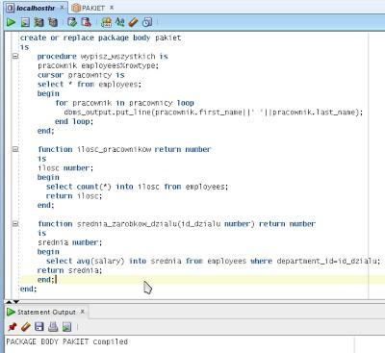
Task: Collapse the srednia_zarobkow_dzialu function block
Action: tap(15, 223)
